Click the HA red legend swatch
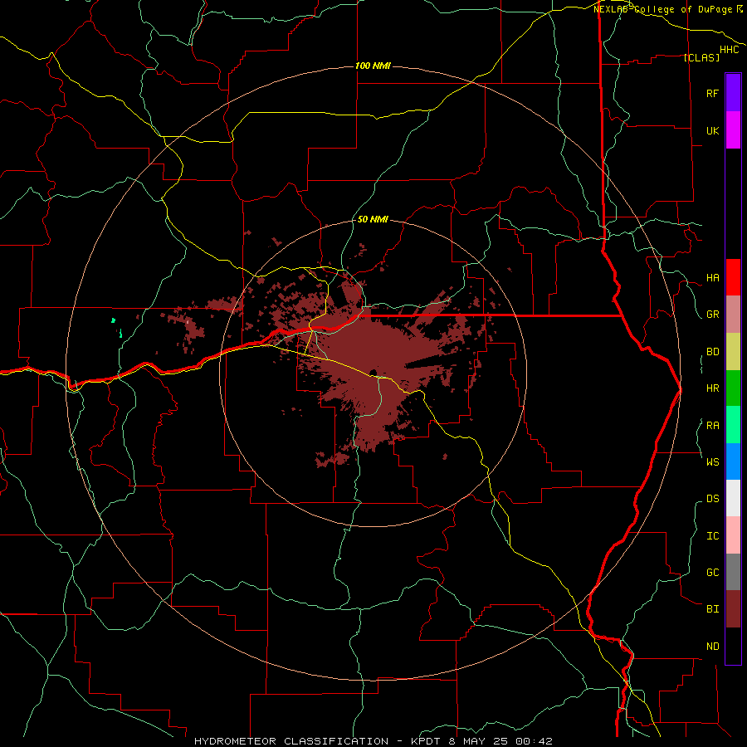Screen dimensions: 747x747 (x=733, y=277)
